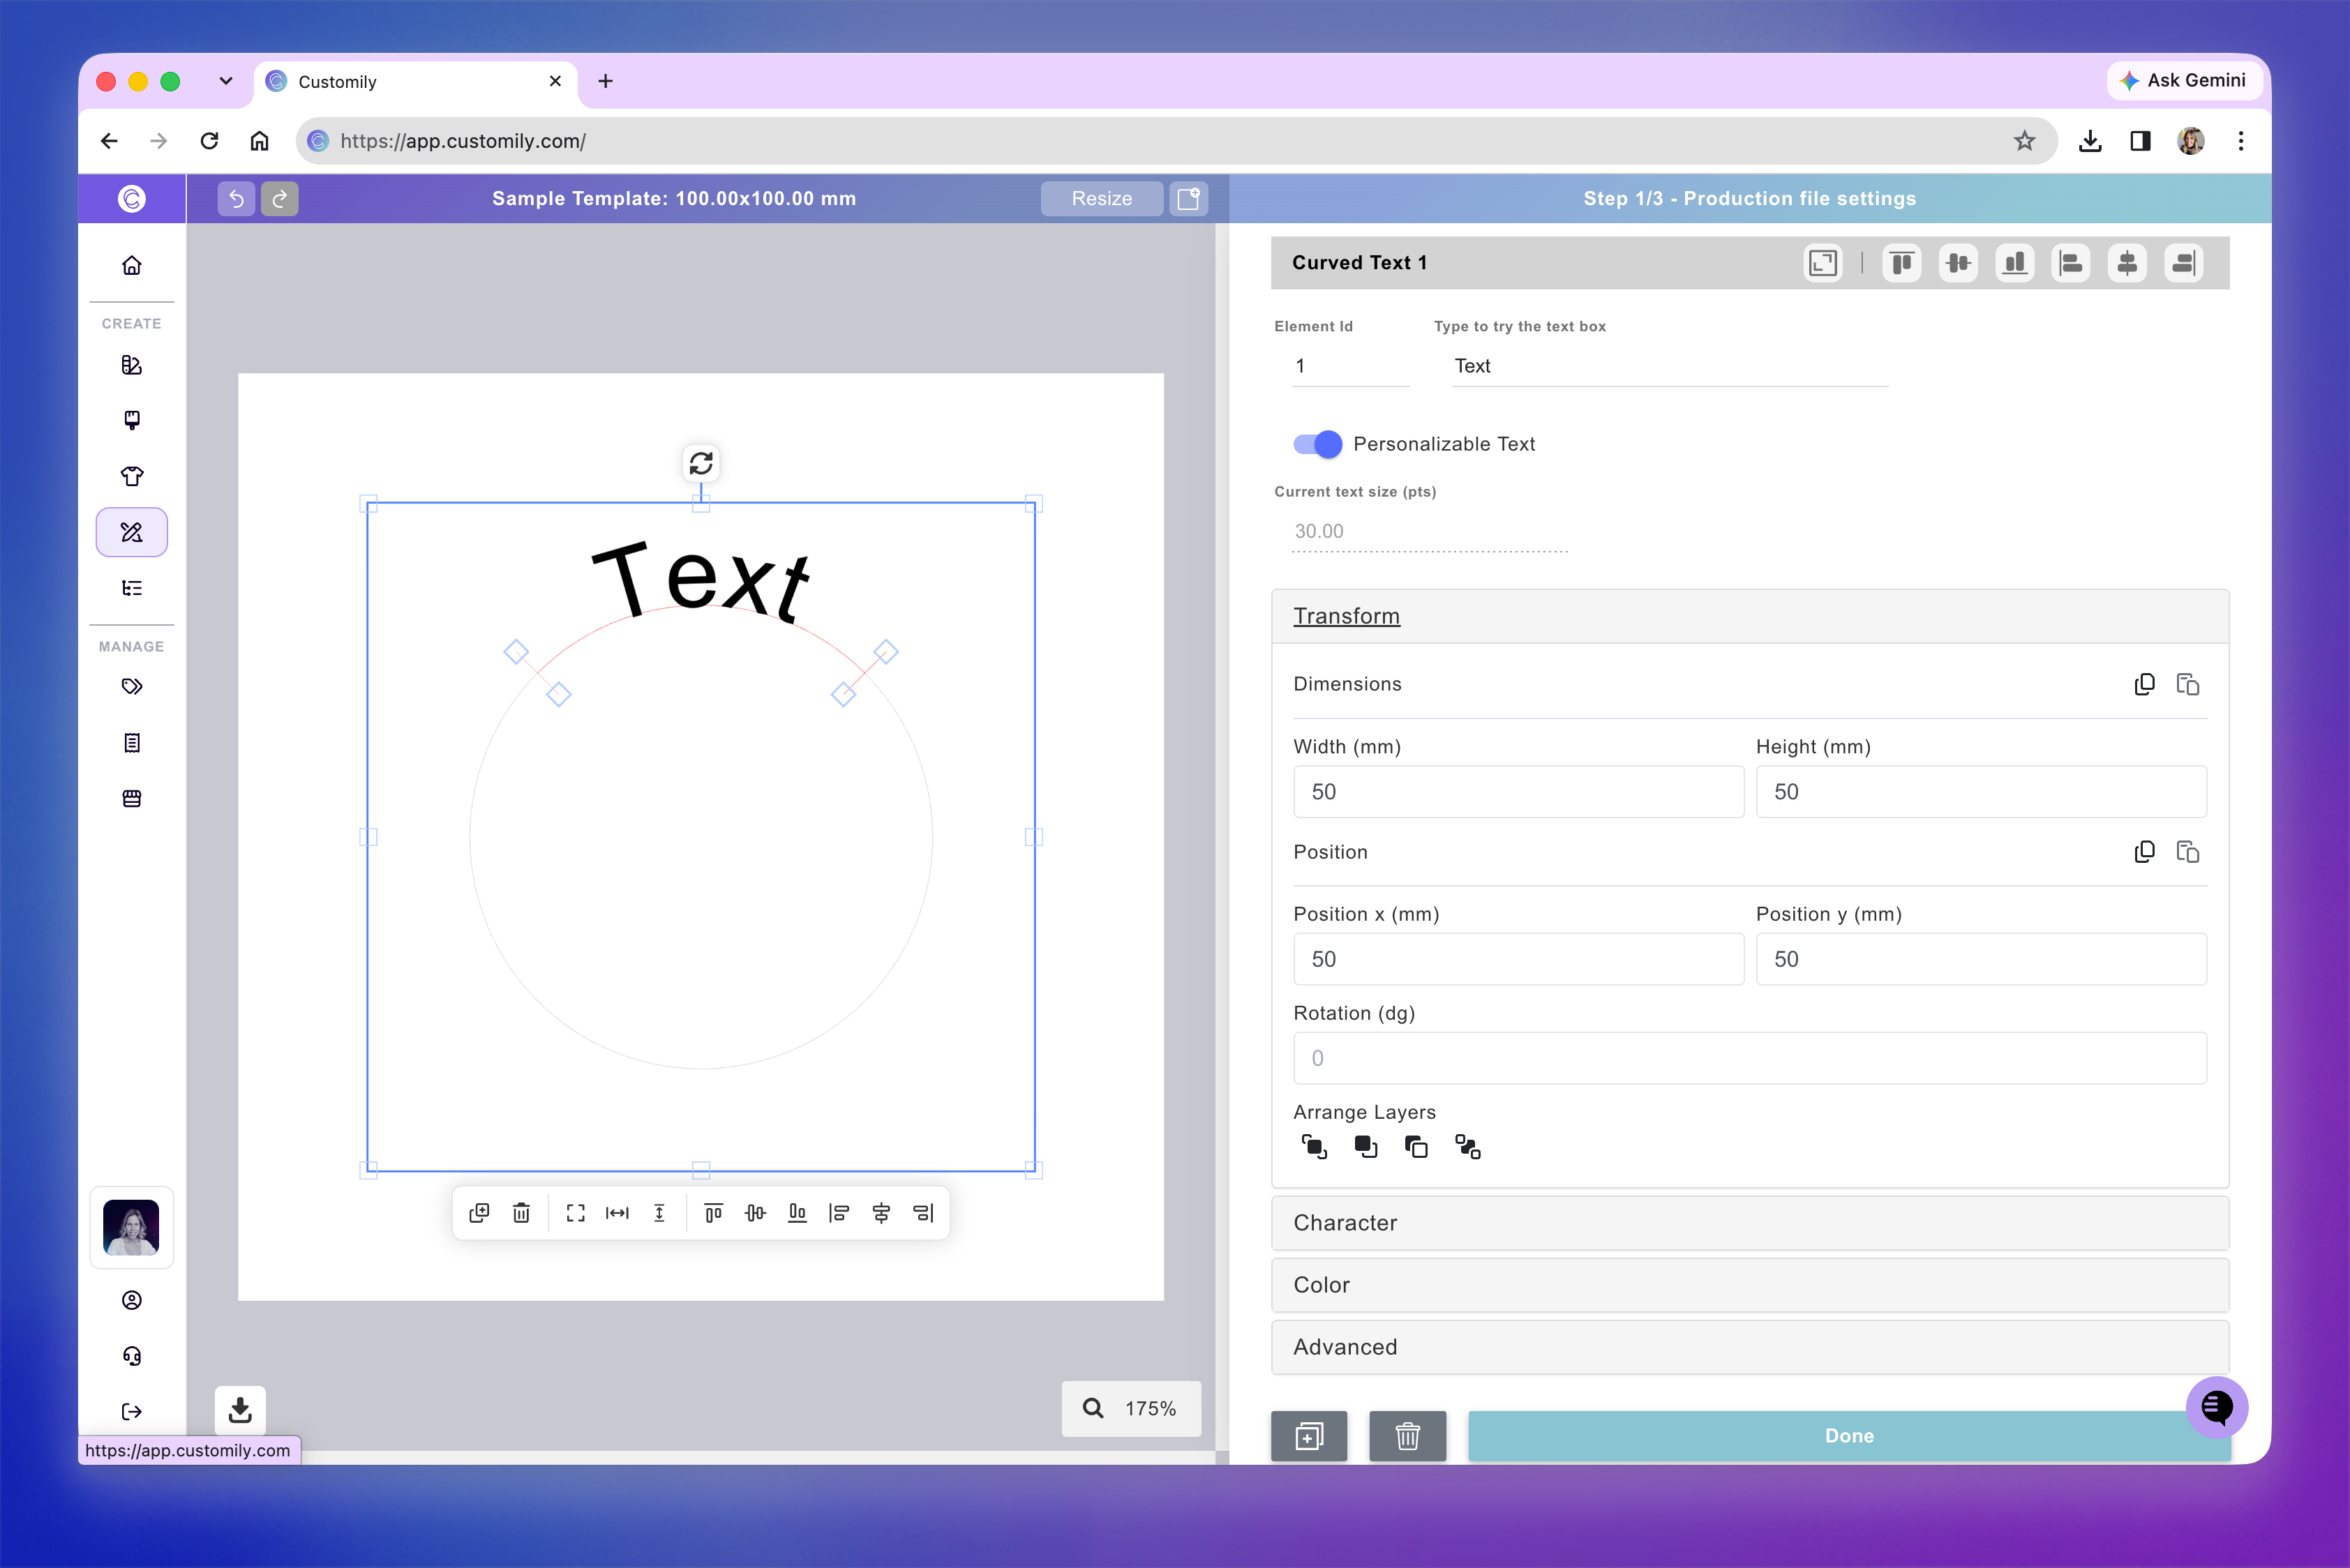Click the duplicate button beside Done

tap(1308, 1436)
